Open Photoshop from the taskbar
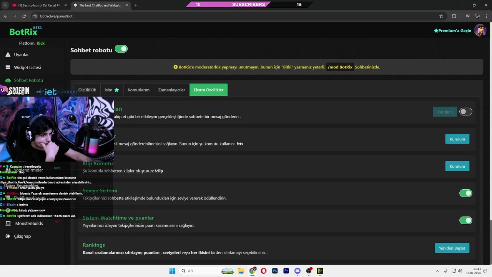Screen dimensions: 492x277 [x=275, y=271]
